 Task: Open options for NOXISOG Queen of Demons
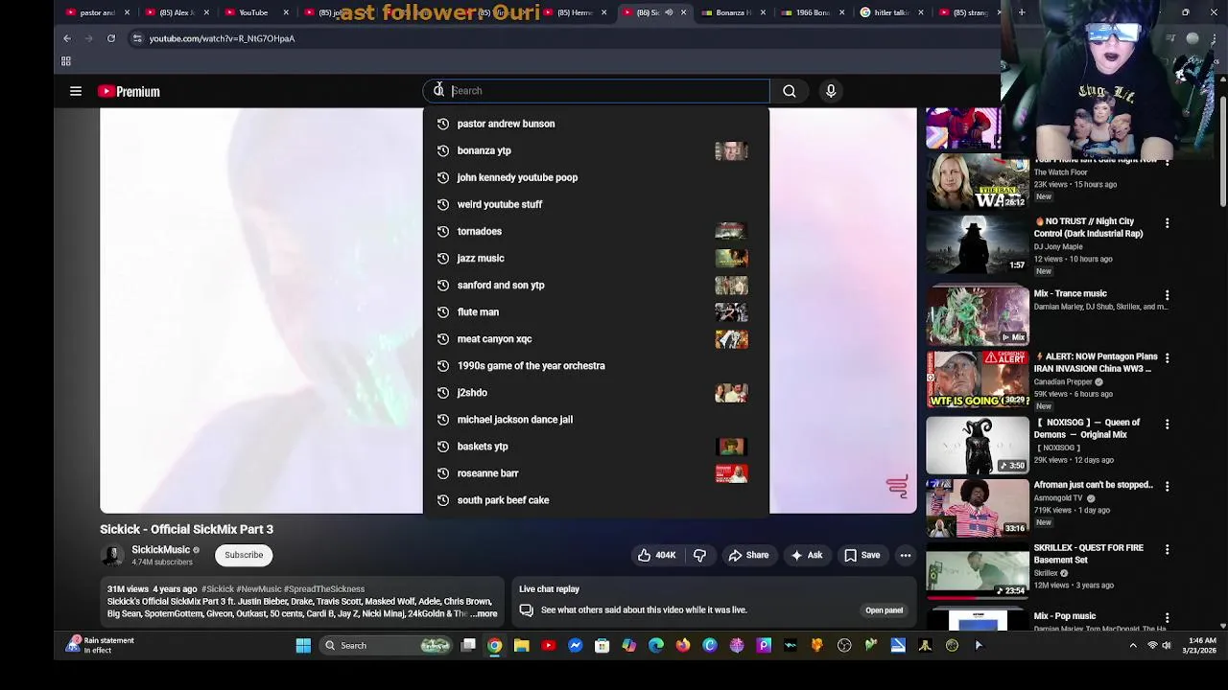[1167, 425]
